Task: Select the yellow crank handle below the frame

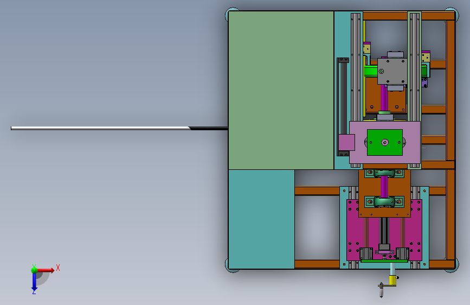Action: [392, 281]
